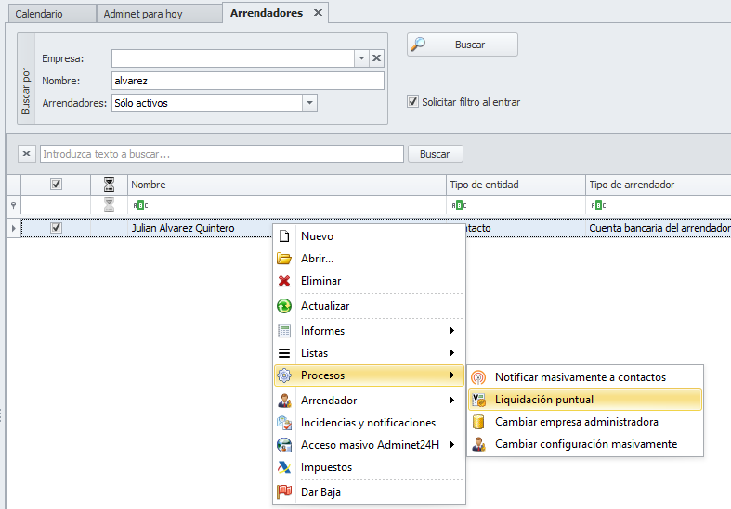Click the red X Eliminar icon
The width and height of the screenshot is (731, 509).
[x=284, y=281]
